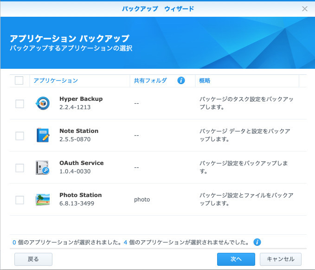Click version text 2.2.4-1213
This screenshot has width=315, height=270.
pos(75,107)
